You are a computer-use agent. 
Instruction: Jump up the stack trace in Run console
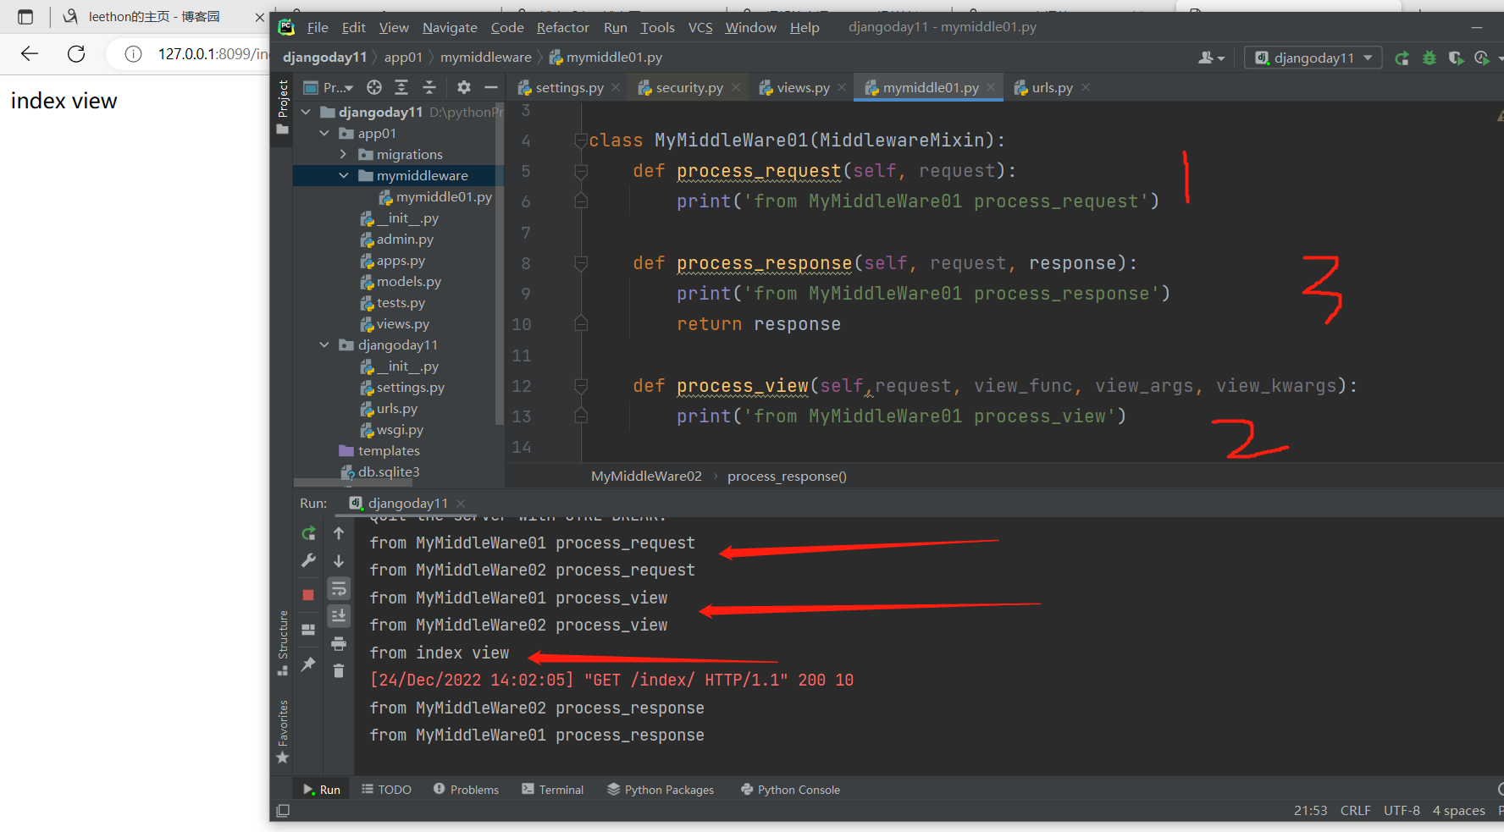(x=339, y=533)
